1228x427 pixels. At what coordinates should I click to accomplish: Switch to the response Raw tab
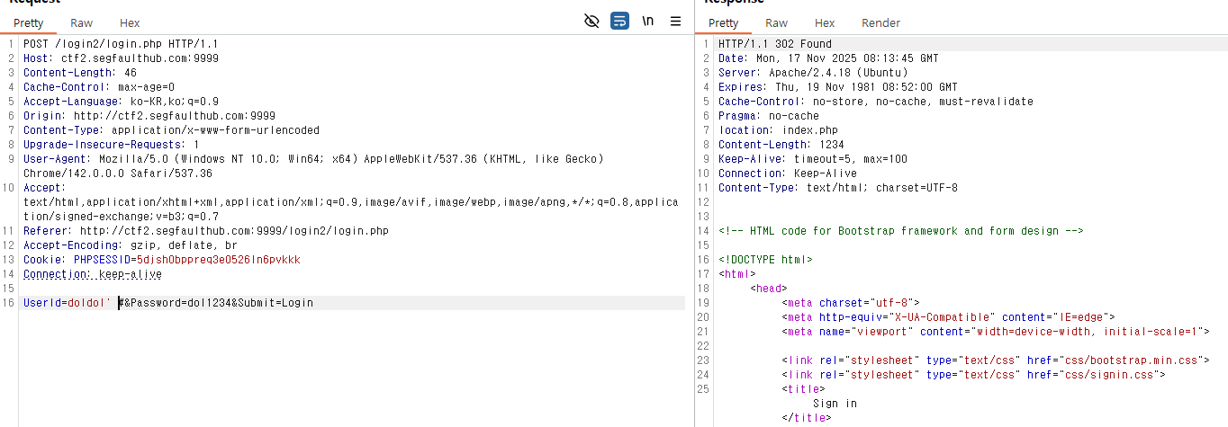click(x=776, y=23)
